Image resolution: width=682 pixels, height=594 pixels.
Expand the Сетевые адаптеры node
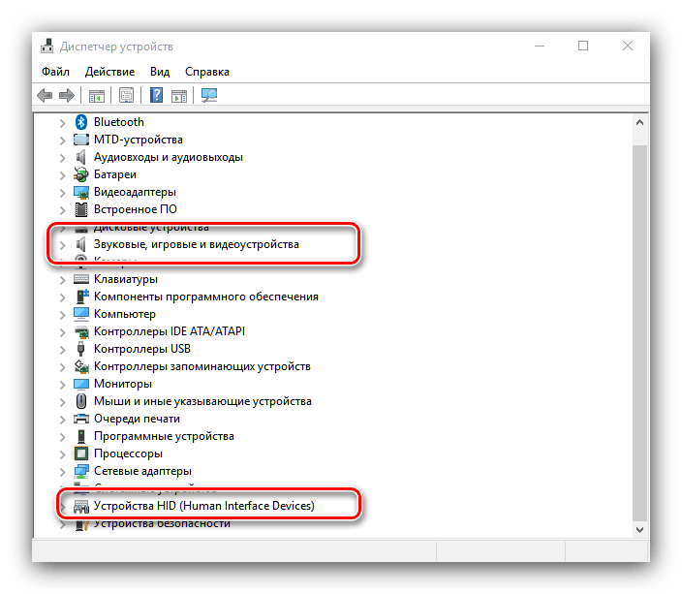point(63,472)
